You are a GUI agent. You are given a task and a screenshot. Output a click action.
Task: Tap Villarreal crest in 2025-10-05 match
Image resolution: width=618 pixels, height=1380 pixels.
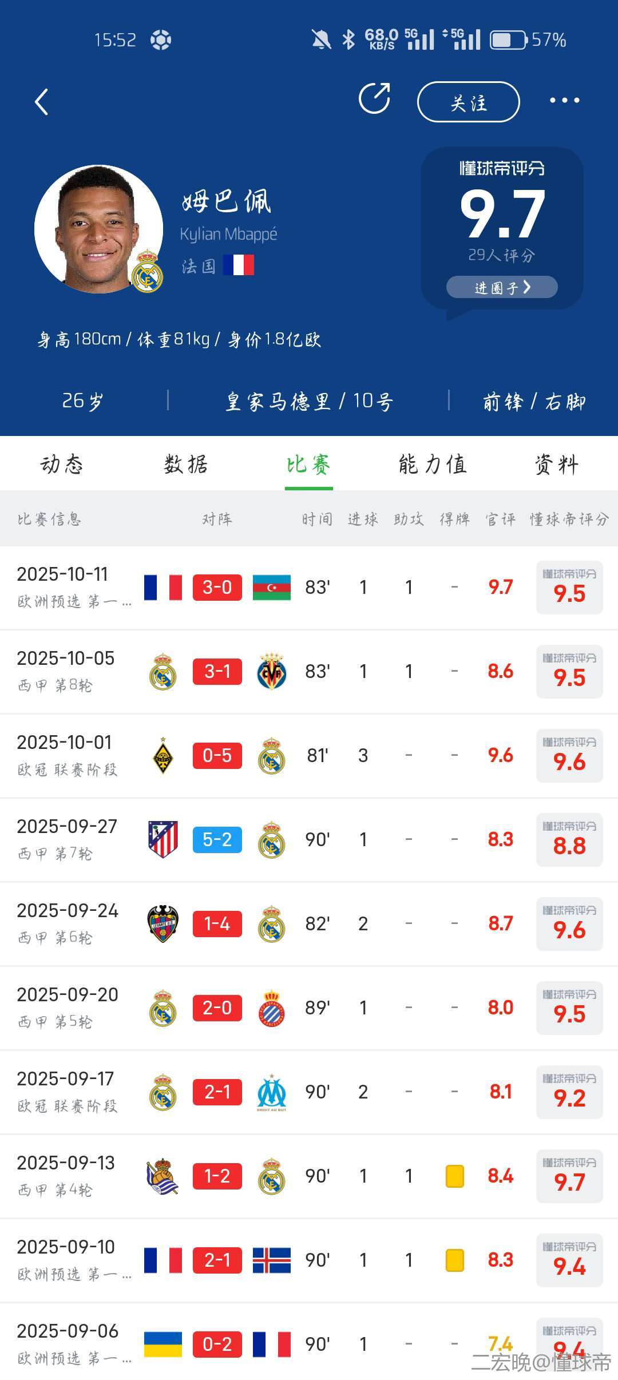point(271,672)
